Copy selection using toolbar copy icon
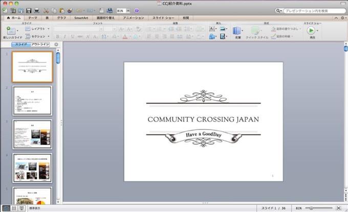 click(x=54, y=10)
